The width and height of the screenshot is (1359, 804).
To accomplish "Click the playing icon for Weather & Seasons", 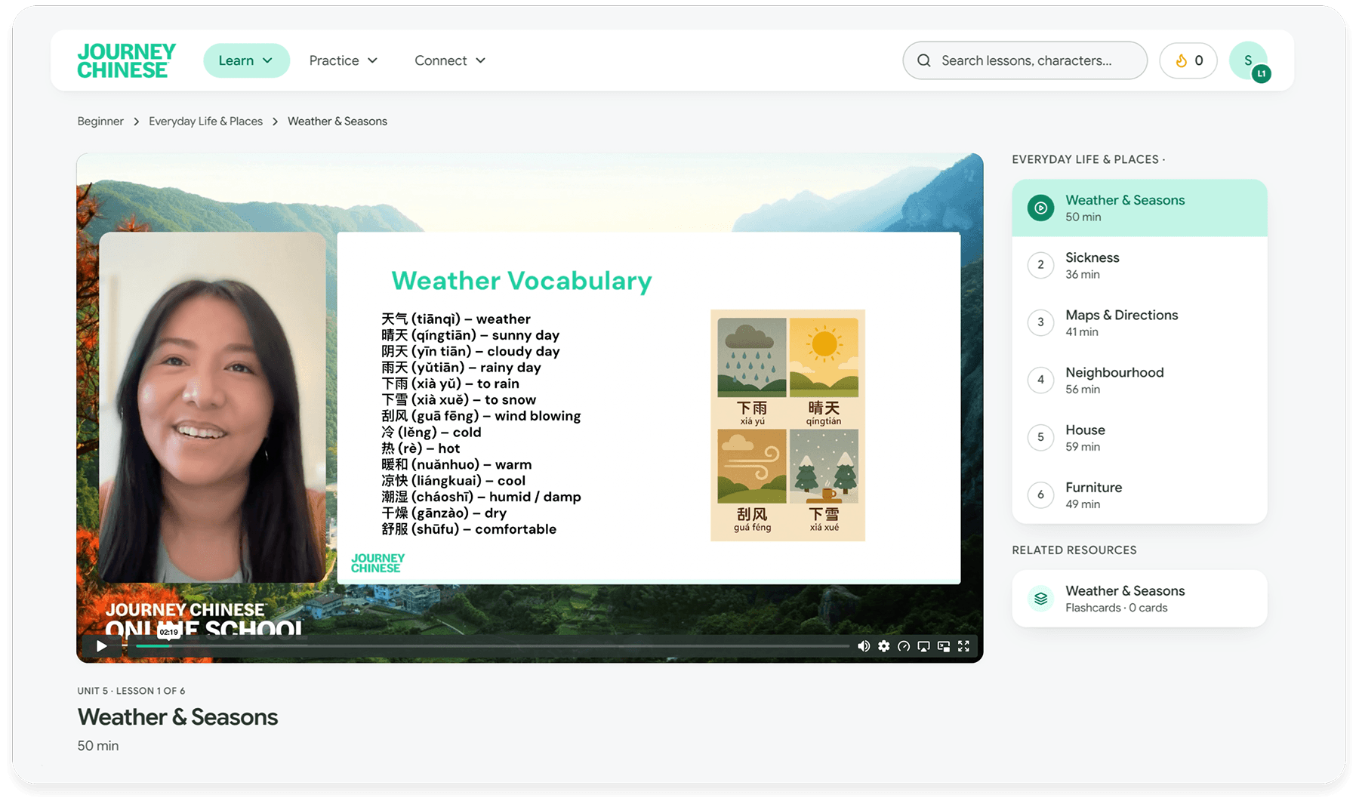I will (1040, 208).
